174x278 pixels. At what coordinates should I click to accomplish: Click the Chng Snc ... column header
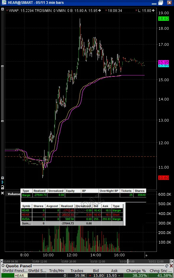click(161, 271)
